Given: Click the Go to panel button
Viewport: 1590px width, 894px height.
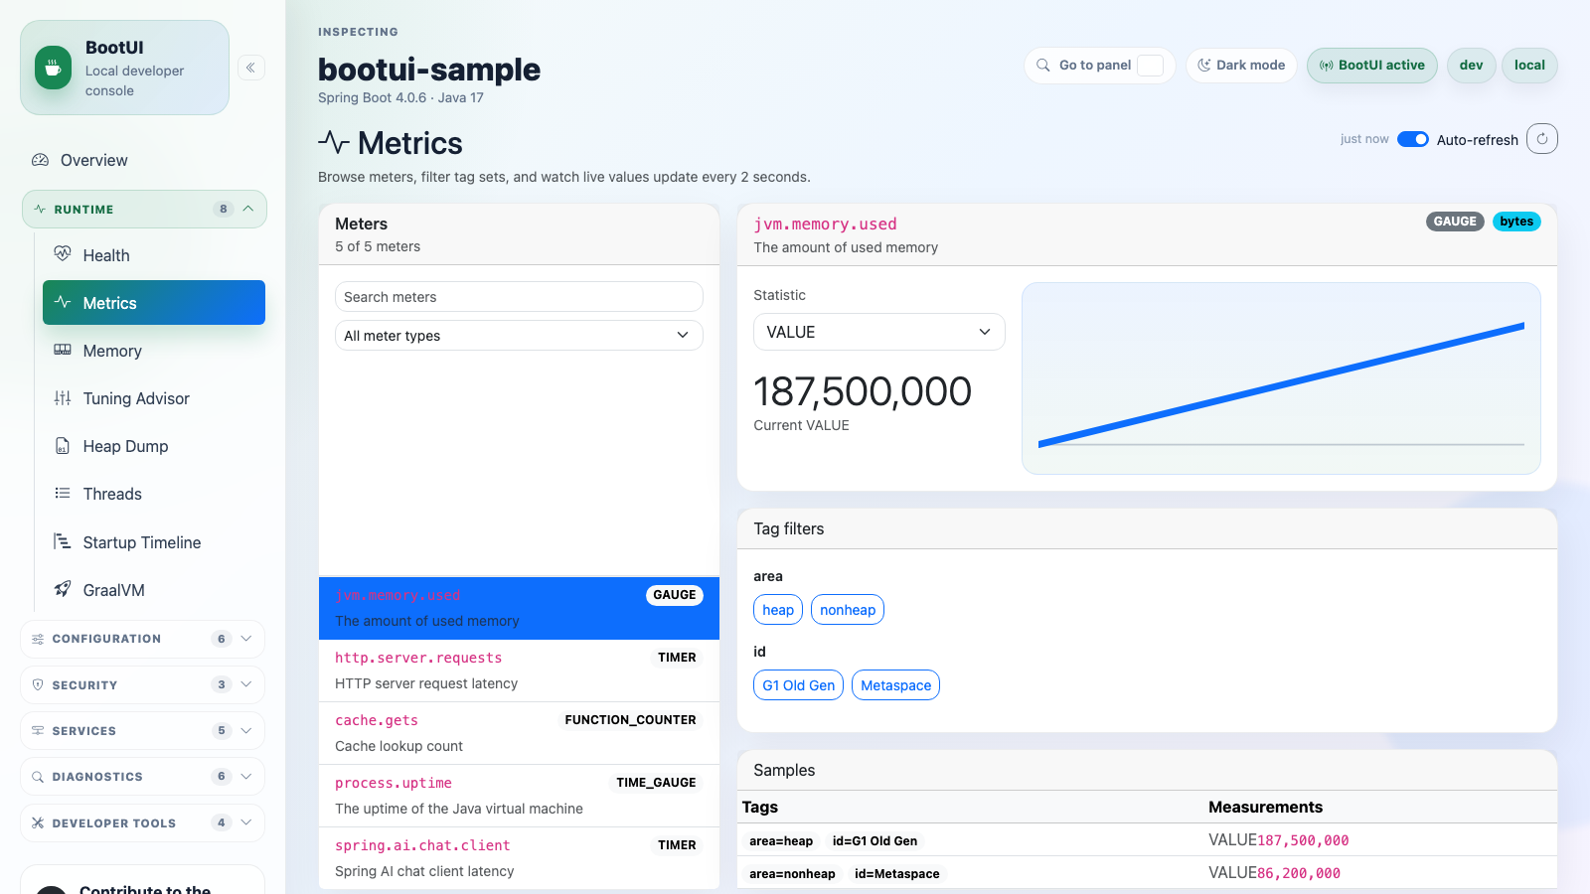Looking at the screenshot, I should (1099, 66).
